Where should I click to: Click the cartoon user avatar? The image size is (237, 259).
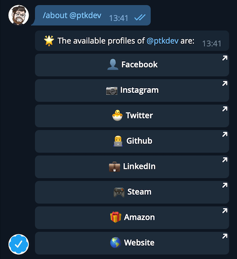18,15
